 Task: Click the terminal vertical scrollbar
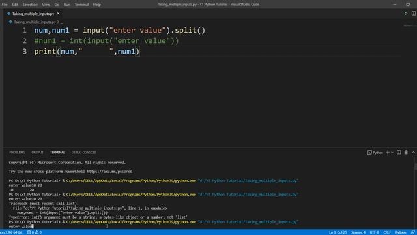(416, 166)
